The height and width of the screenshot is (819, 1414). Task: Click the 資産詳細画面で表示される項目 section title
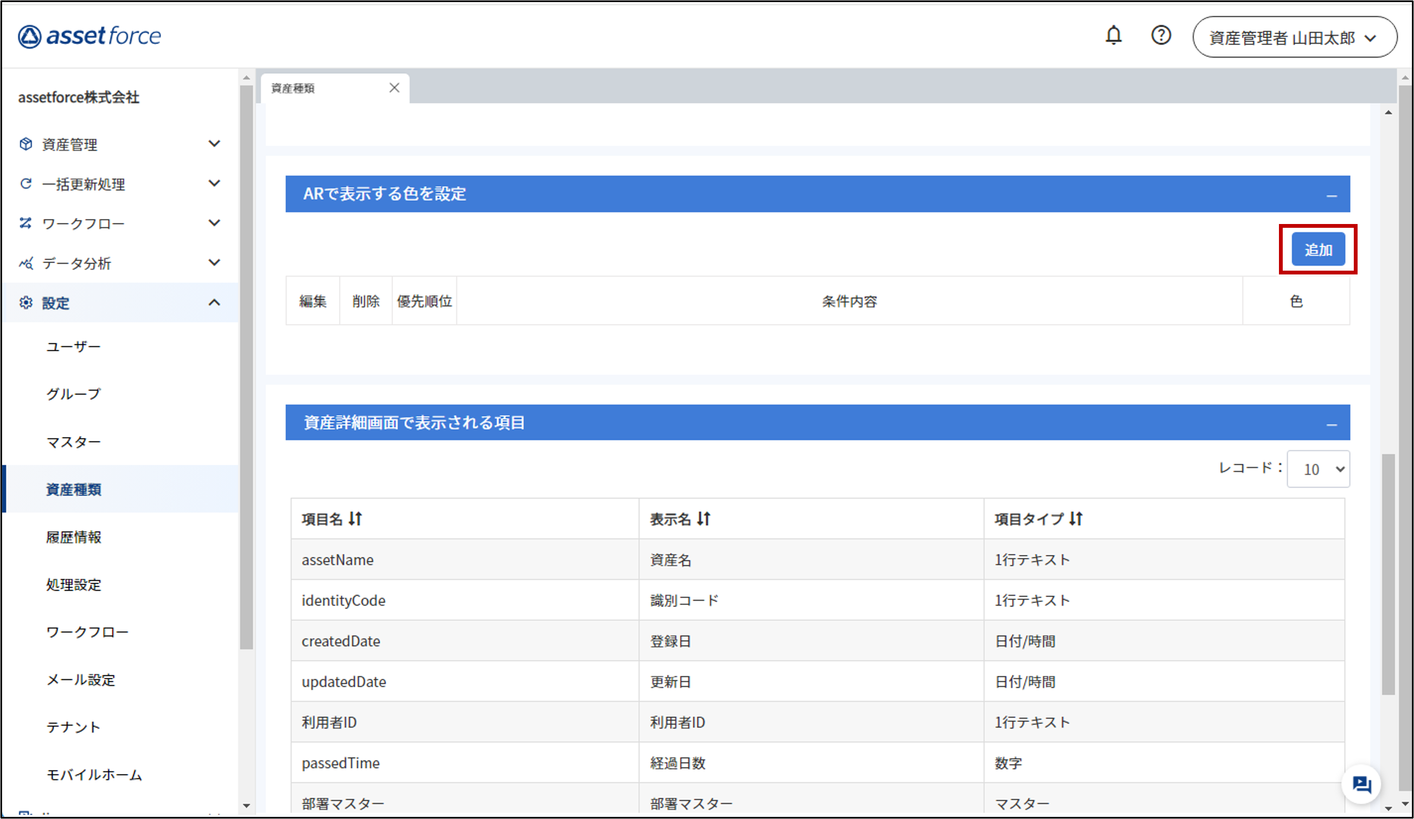[x=414, y=423]
